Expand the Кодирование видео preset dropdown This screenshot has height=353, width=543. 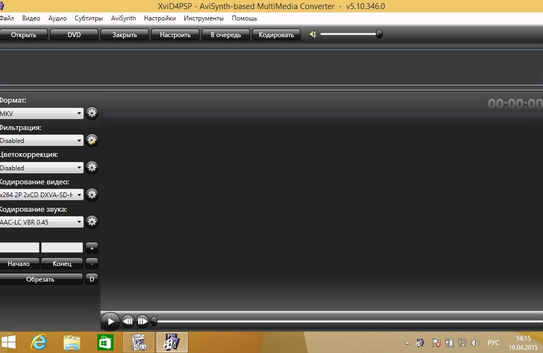click(41, 195)
